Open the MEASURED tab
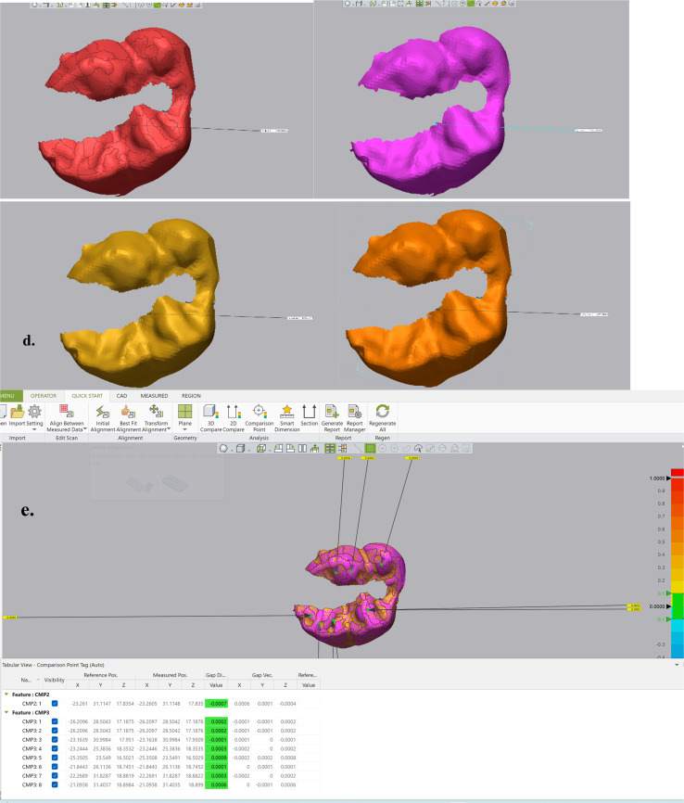 [154, 396]
